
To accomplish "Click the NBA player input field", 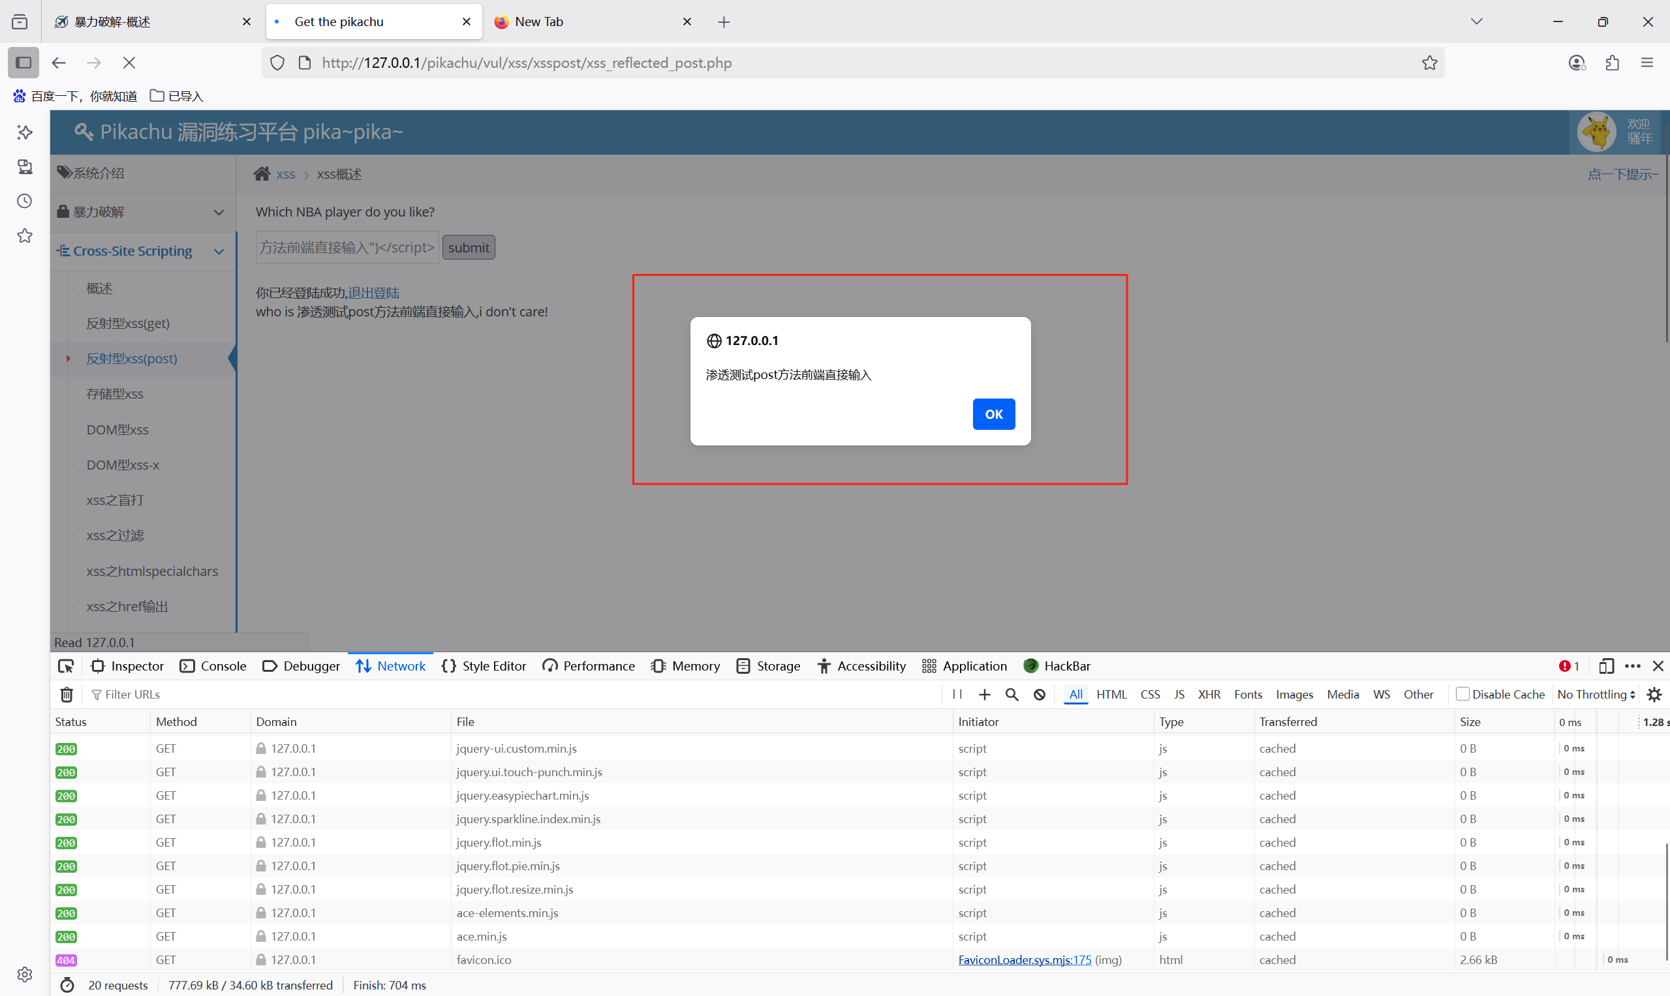I will point(347,248).
